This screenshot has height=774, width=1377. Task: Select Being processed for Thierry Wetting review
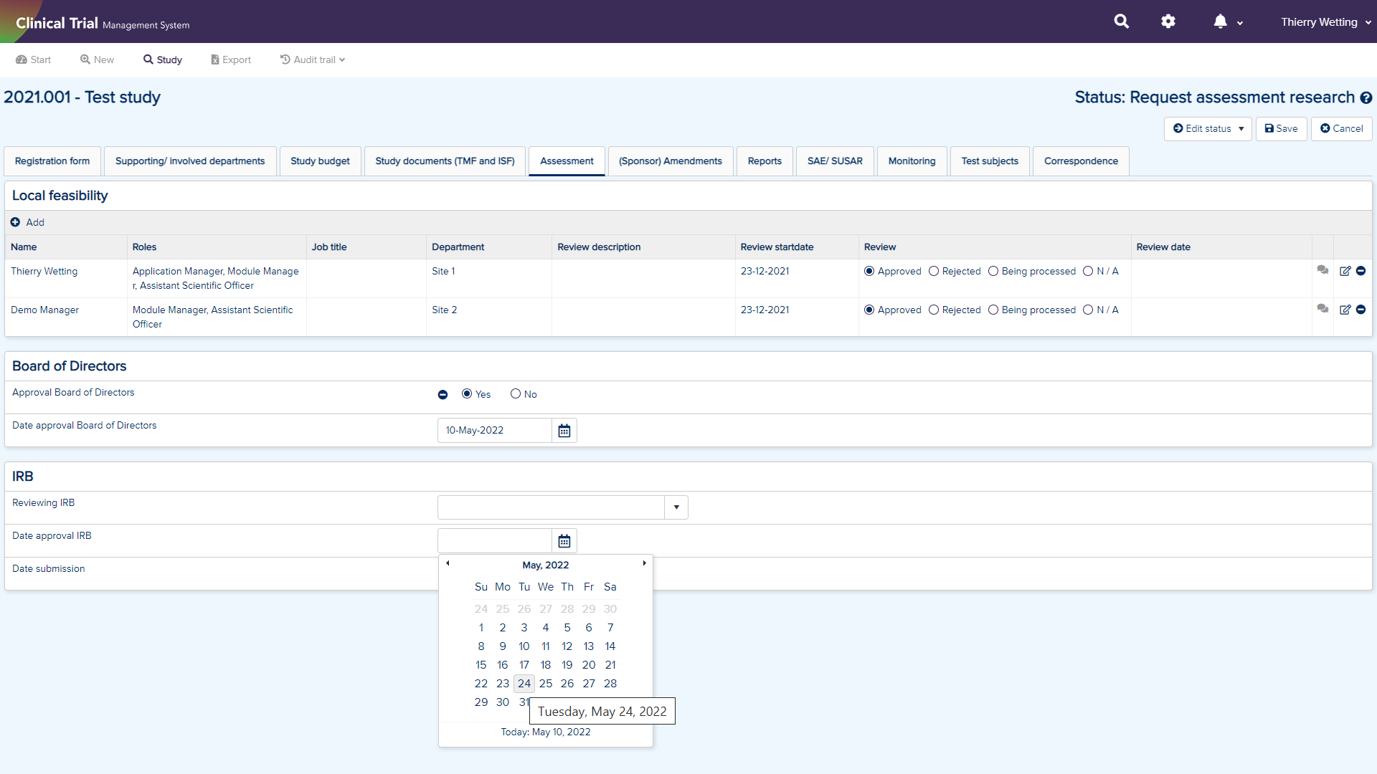coord(991,271)
